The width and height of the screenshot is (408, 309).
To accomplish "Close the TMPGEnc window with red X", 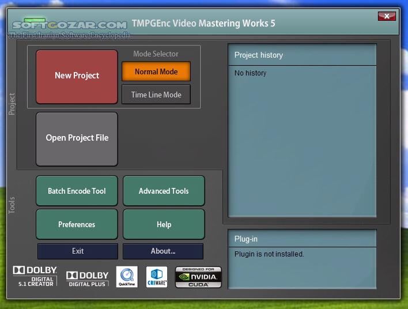I will [387, 16].
